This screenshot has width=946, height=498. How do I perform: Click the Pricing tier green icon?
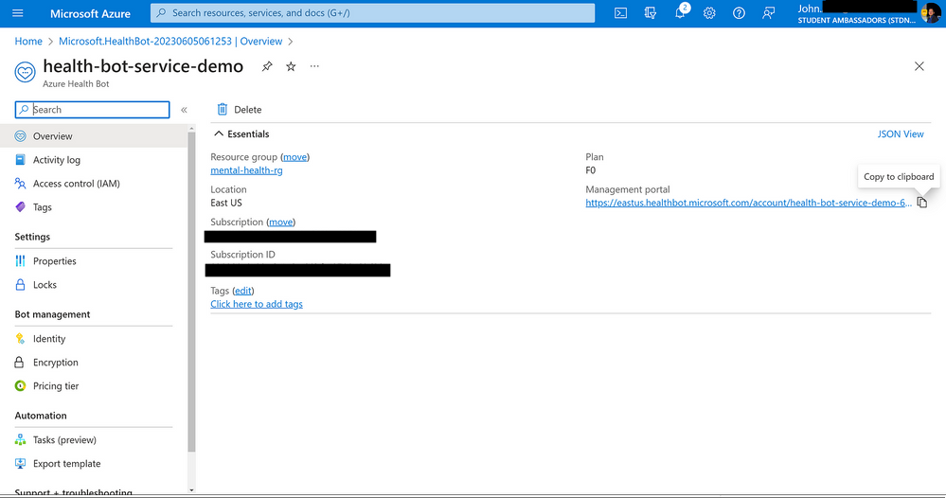pyautogui.click(x=20, y=386)
